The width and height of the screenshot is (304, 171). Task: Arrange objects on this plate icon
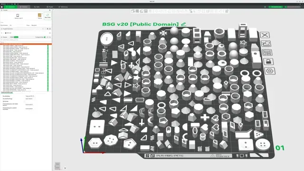(x=267, y=53)
